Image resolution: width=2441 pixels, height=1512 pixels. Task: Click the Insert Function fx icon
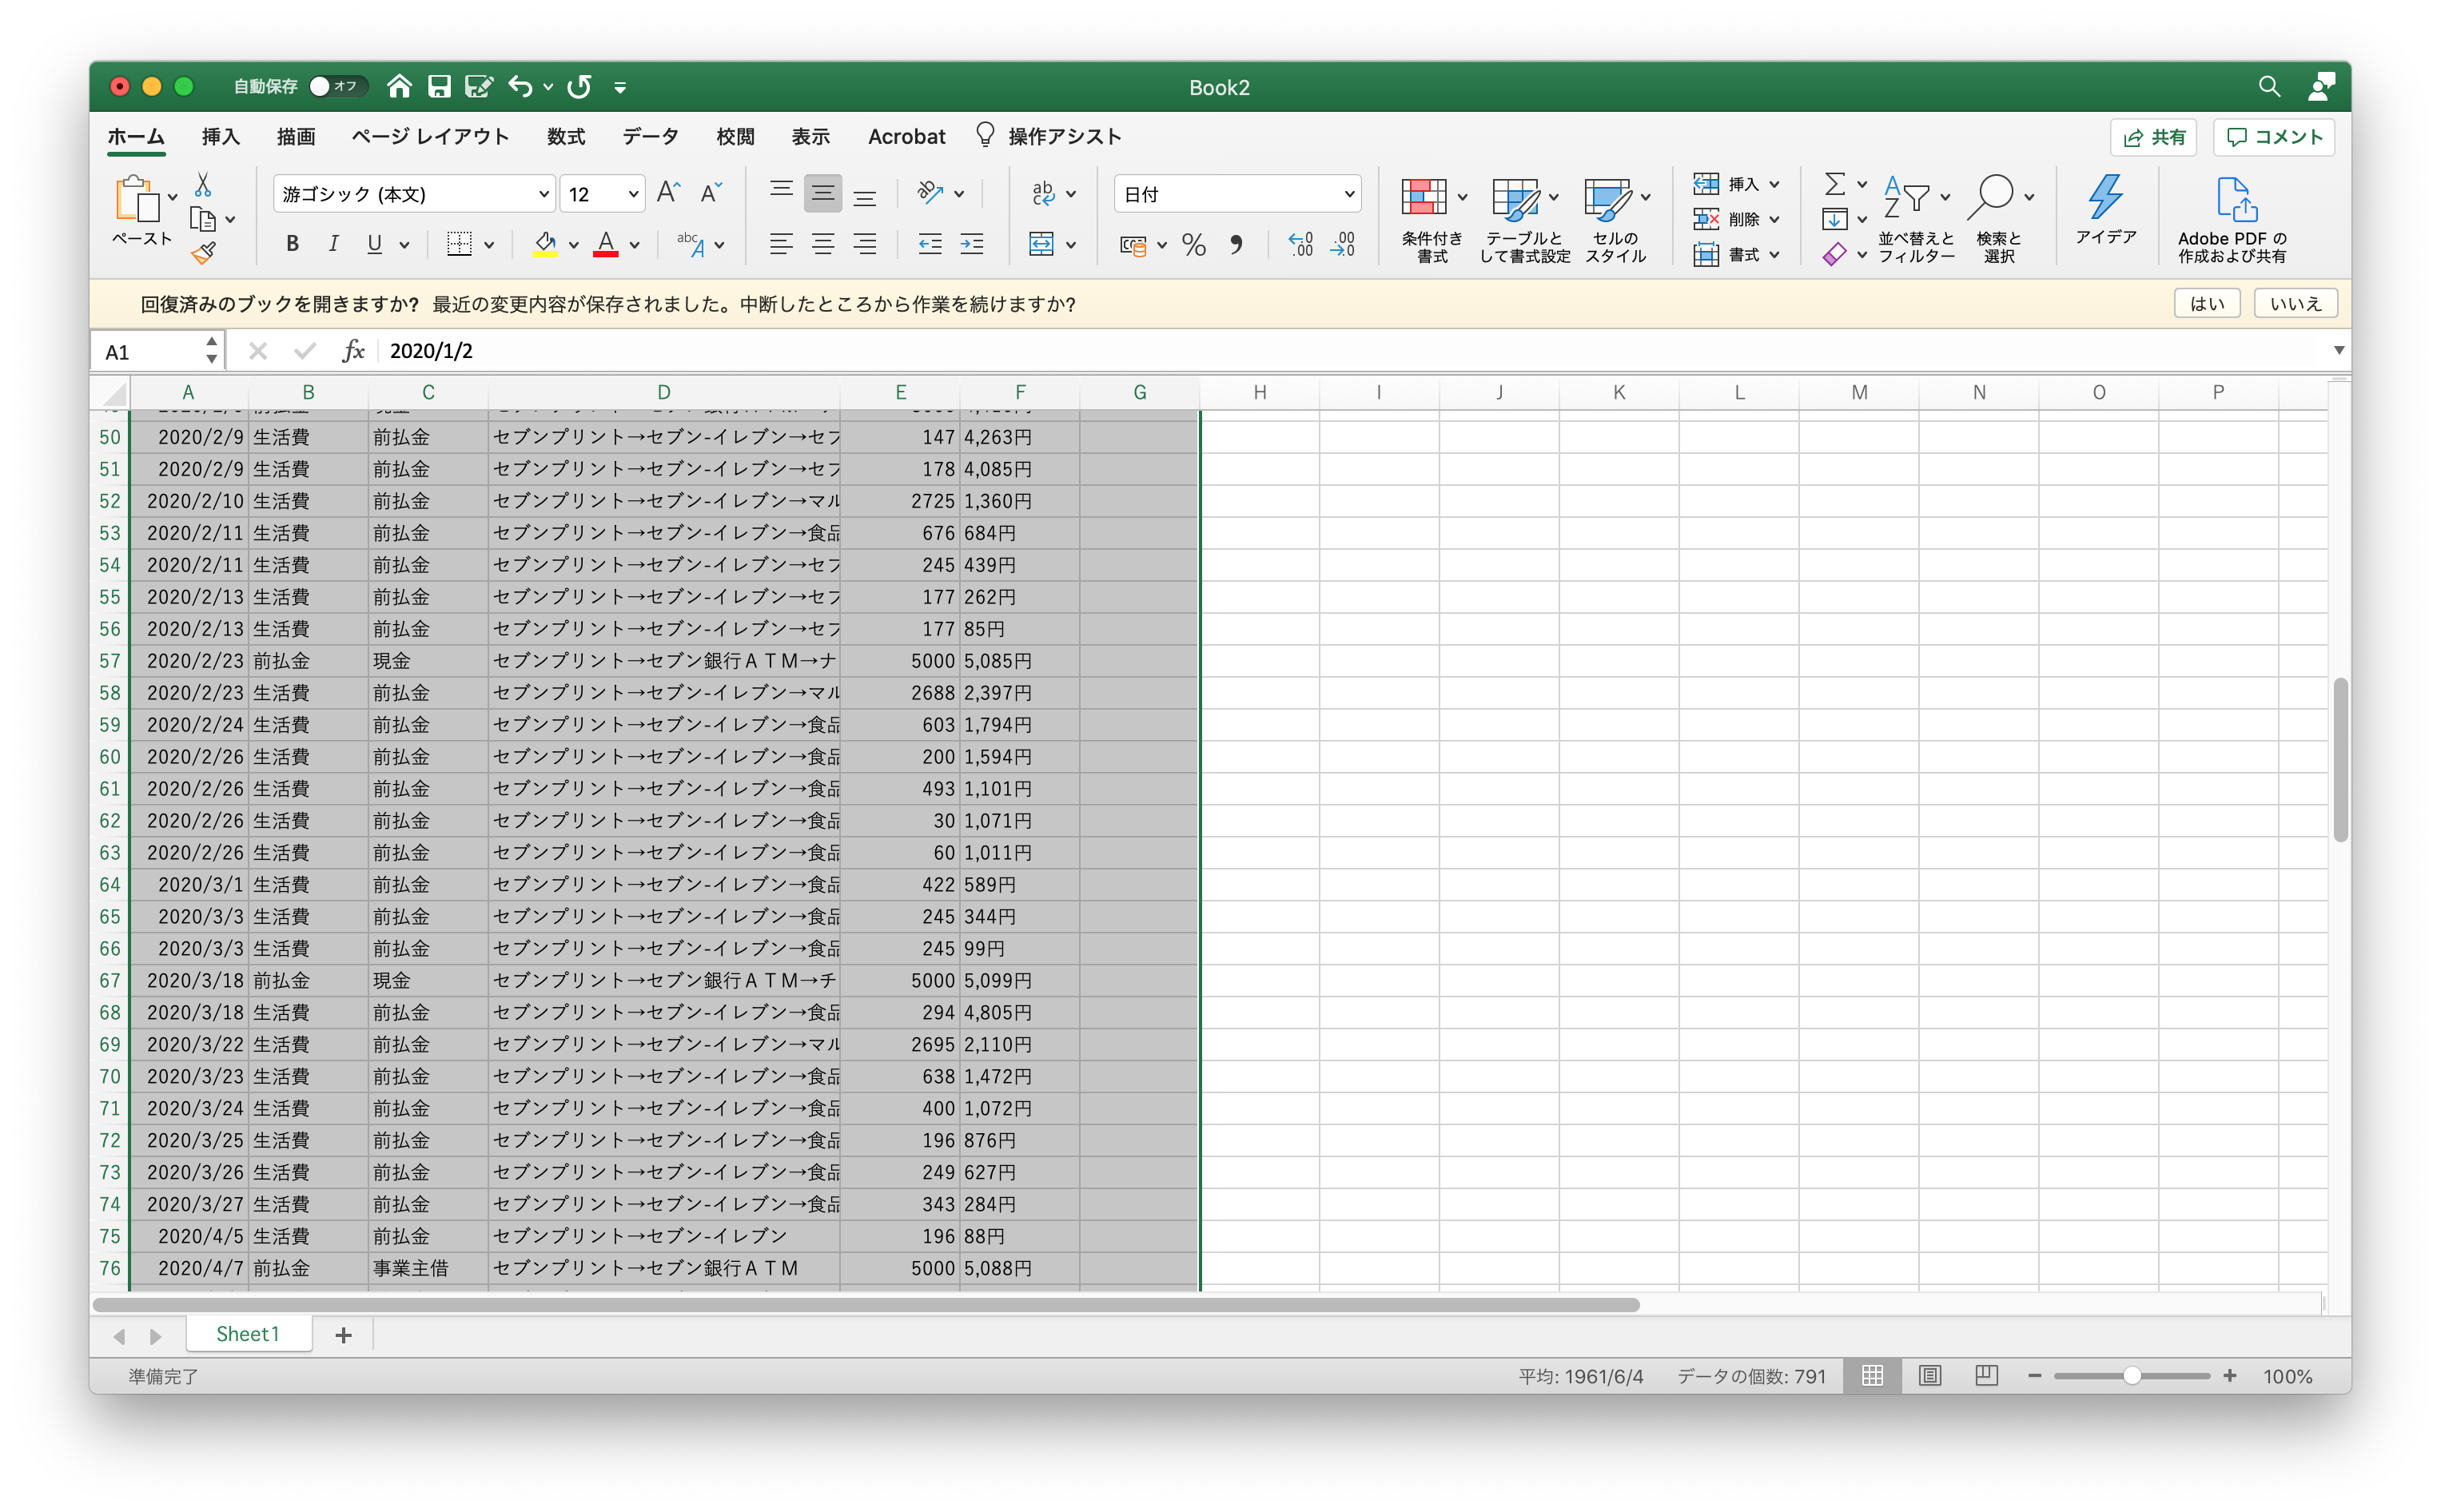353,351
